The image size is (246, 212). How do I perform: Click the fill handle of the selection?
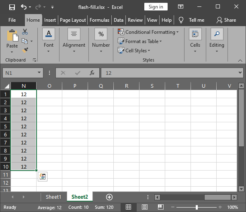click(x=37, y=171)
